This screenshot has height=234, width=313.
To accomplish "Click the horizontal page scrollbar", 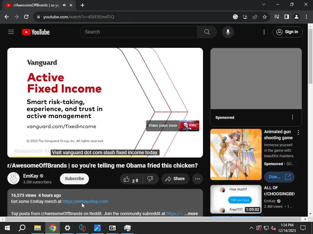I will click(153, 219).
